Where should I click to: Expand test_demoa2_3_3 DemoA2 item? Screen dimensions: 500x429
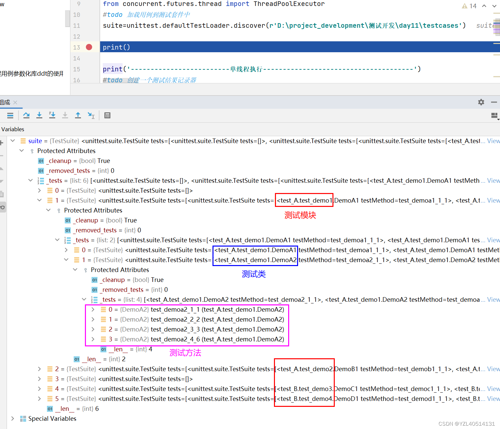coord(93,329)
